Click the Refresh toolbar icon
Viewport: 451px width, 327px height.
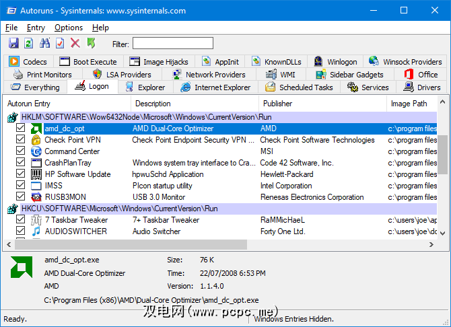(28, 43)
